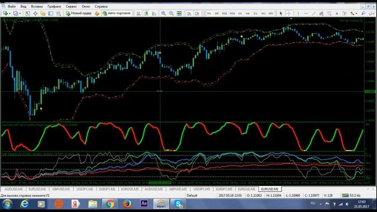The image size is (377, 212).
Task: Select the text label tool
Action: [x=345, y=14]
